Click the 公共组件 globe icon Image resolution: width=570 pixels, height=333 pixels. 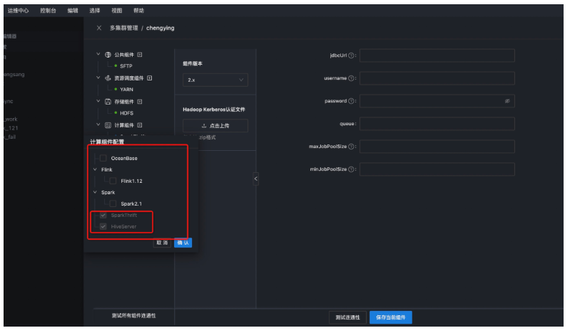[x=108, y=55]
